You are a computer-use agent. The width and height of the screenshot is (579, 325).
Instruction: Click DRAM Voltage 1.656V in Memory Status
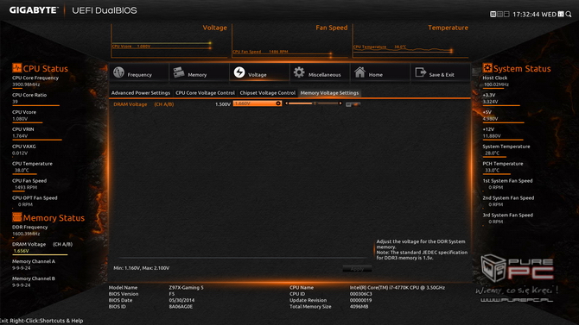coord(42,247)
